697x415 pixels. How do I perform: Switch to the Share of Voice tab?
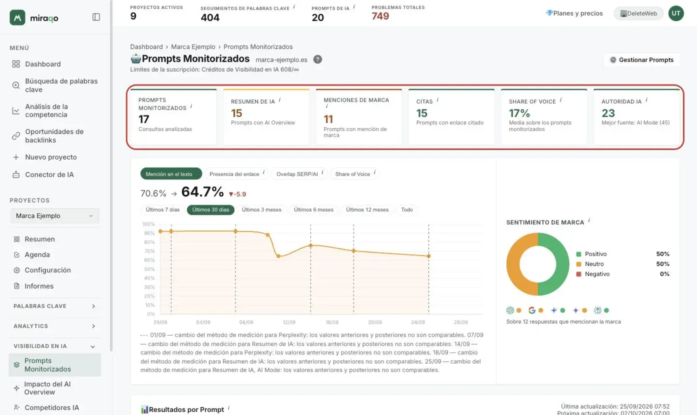(355, 174)
